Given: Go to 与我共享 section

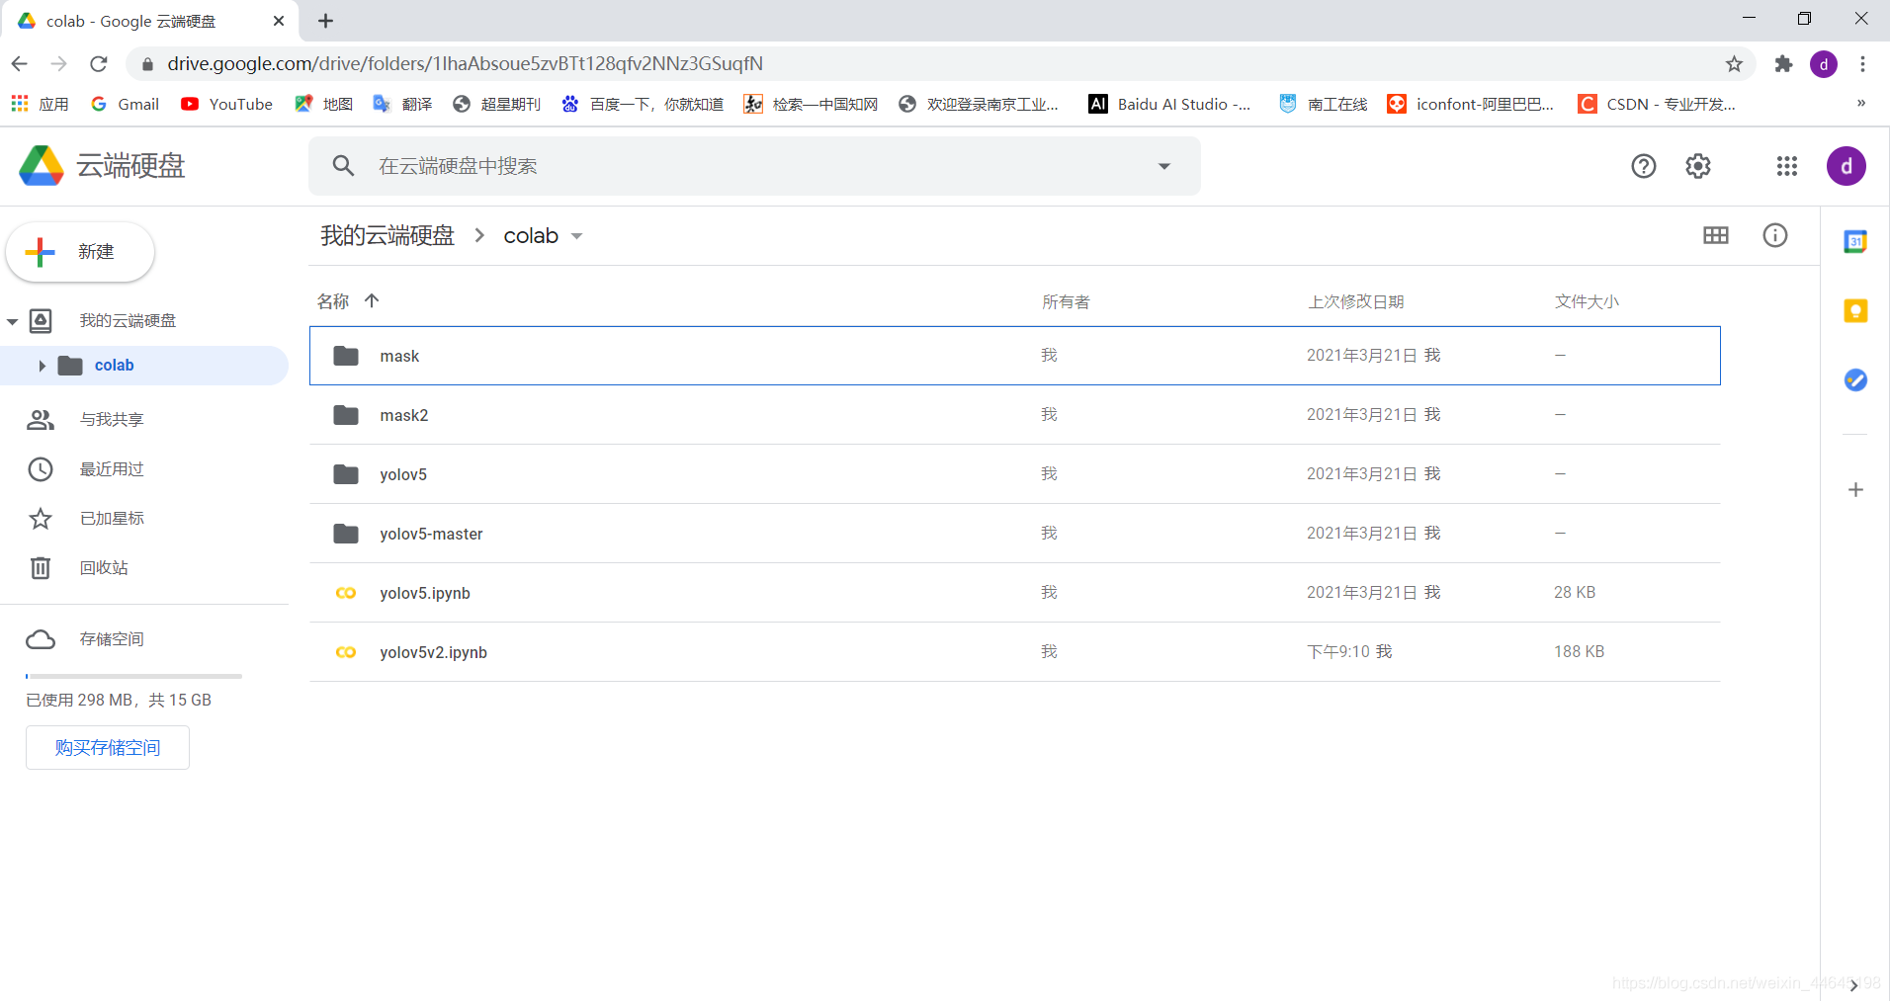Looking at the screenshot, I should (112, 420).
